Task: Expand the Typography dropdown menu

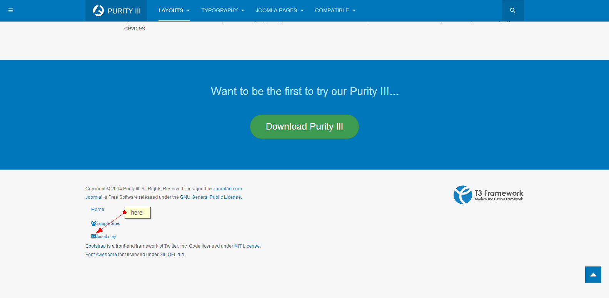Action: [223, 10]
